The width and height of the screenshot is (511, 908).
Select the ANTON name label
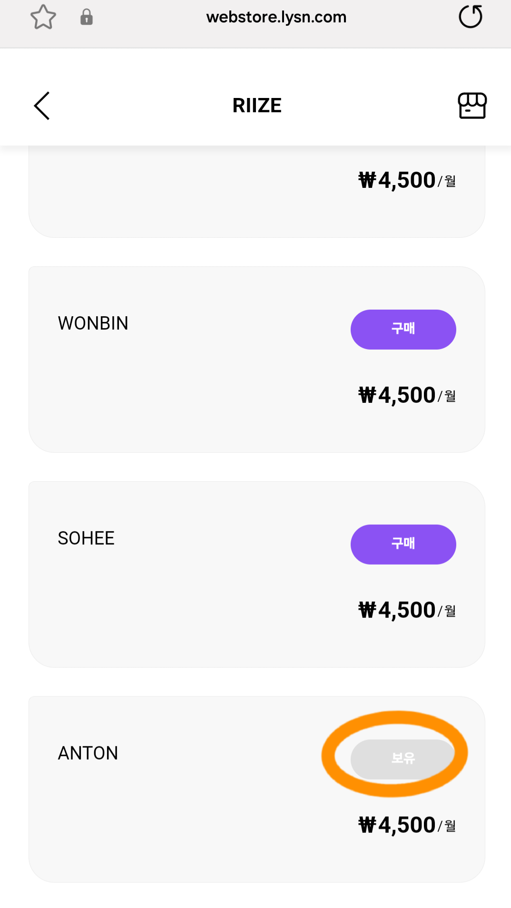pyautogui.click(x=88, y=753)
